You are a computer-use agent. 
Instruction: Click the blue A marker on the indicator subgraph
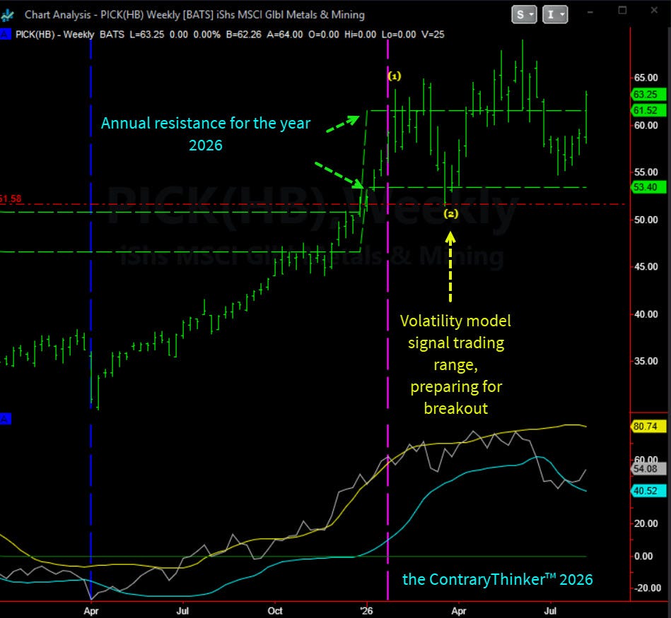click(x=5, y=419)
